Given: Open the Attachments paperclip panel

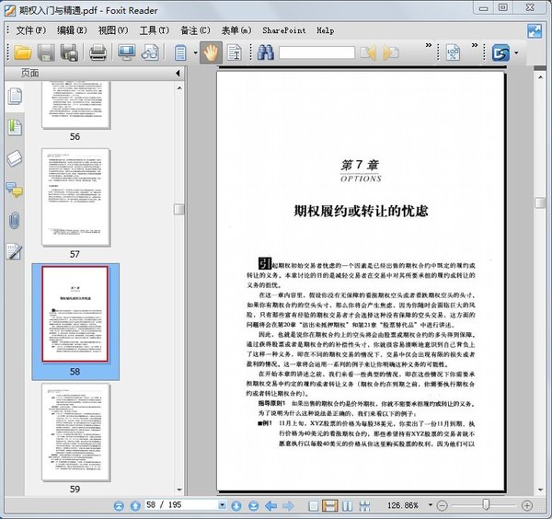Looking at the screenshot, I should coord(14,221).
